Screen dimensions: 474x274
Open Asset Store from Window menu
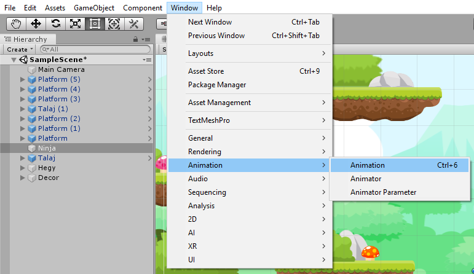pyautogui.click(x=250, y=71)
